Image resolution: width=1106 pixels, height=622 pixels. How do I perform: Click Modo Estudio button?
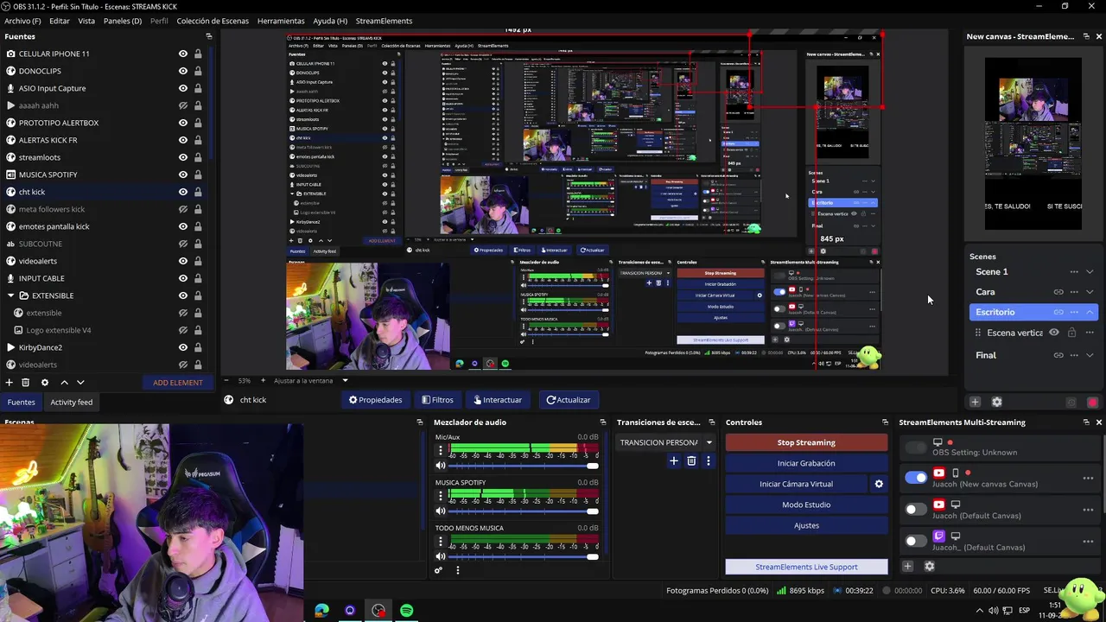click(x=806, y=505)
